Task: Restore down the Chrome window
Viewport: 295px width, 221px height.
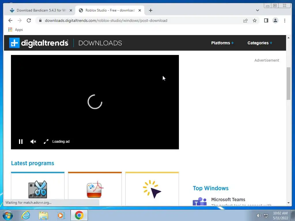Action: [275, 6]
